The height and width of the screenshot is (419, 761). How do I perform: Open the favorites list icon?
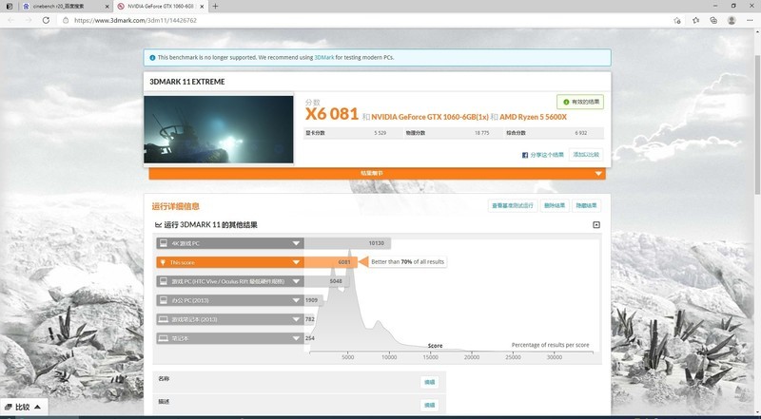tap(695, 20)
